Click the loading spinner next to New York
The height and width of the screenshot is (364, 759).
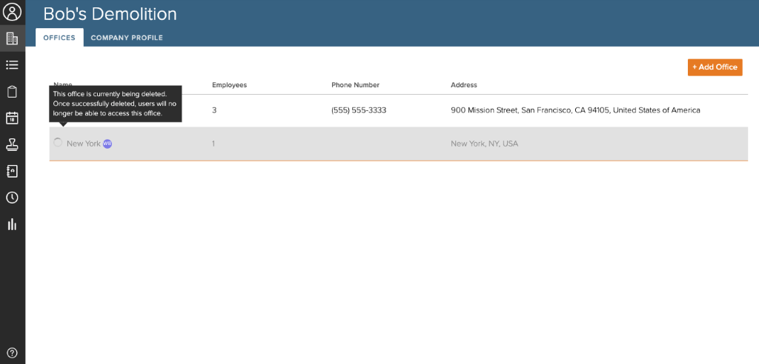[x=58, y=143]
